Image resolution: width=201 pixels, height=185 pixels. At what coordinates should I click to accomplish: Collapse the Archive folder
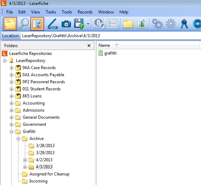[18, 139]
